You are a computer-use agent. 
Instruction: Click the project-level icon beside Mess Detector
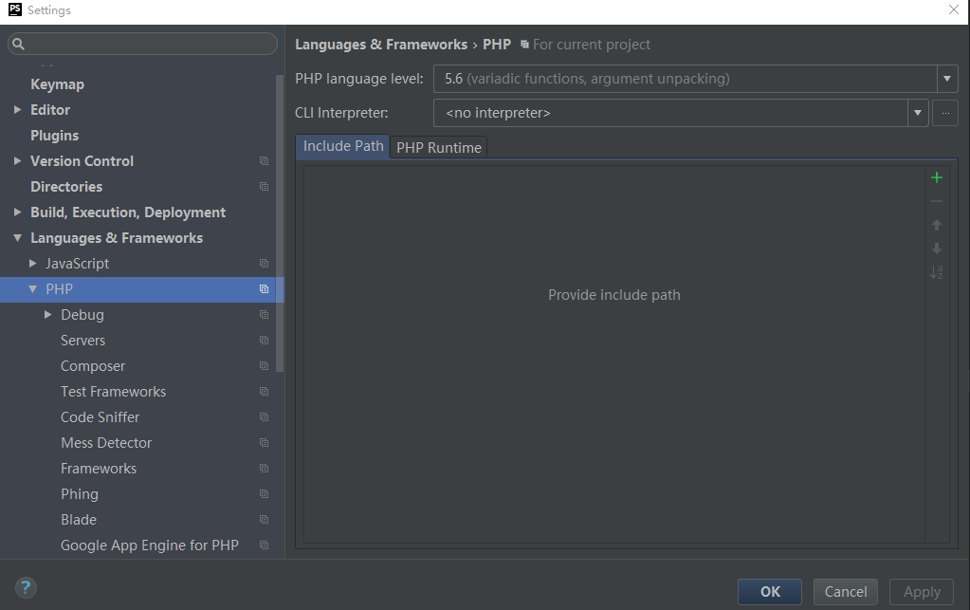click(265, 443)
